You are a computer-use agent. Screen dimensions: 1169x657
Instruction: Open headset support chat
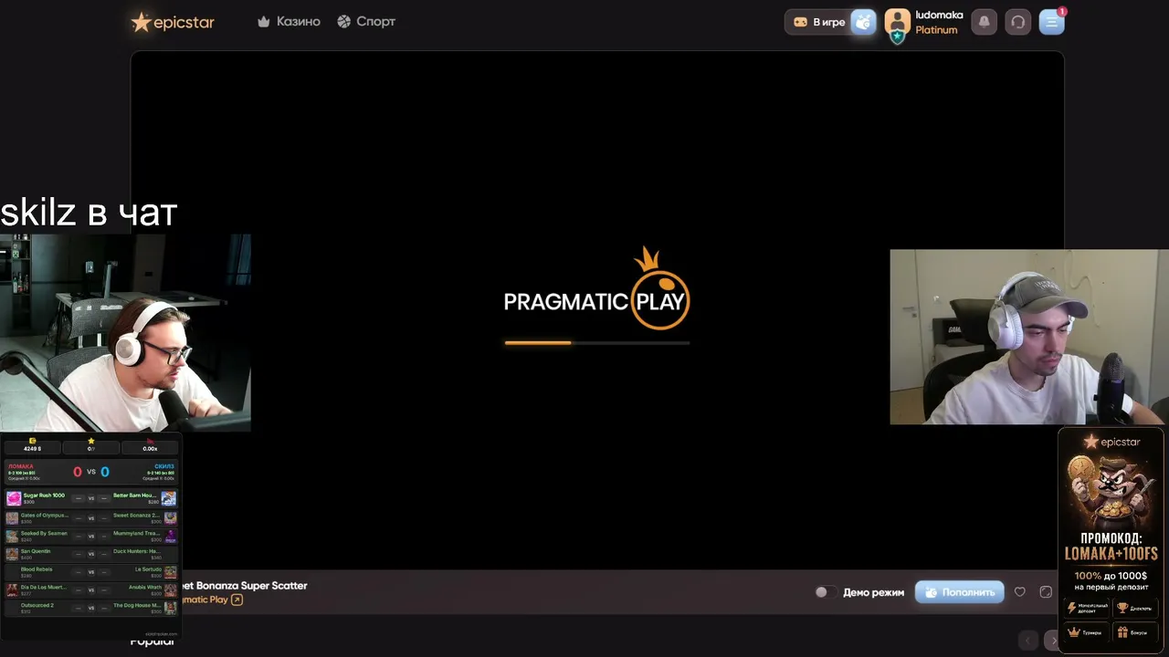(1017, 22)
